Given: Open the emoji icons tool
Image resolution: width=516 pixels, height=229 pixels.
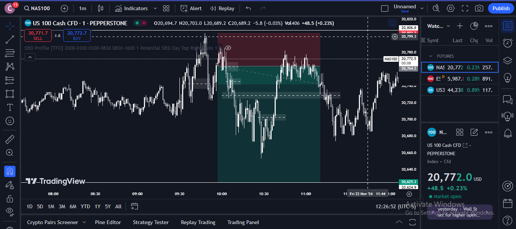Looking at the screenshot, I should pos(10,121).
